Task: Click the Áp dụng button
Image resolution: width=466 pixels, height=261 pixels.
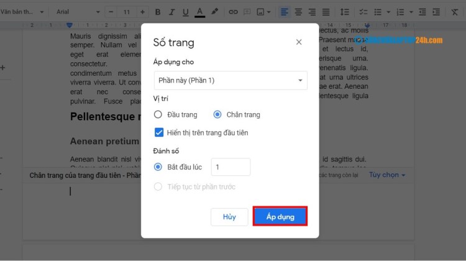Action: 280,216
